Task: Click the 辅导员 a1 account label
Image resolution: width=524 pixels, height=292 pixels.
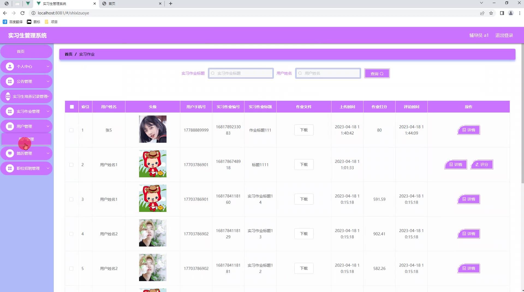Action: tap(479, 35)
